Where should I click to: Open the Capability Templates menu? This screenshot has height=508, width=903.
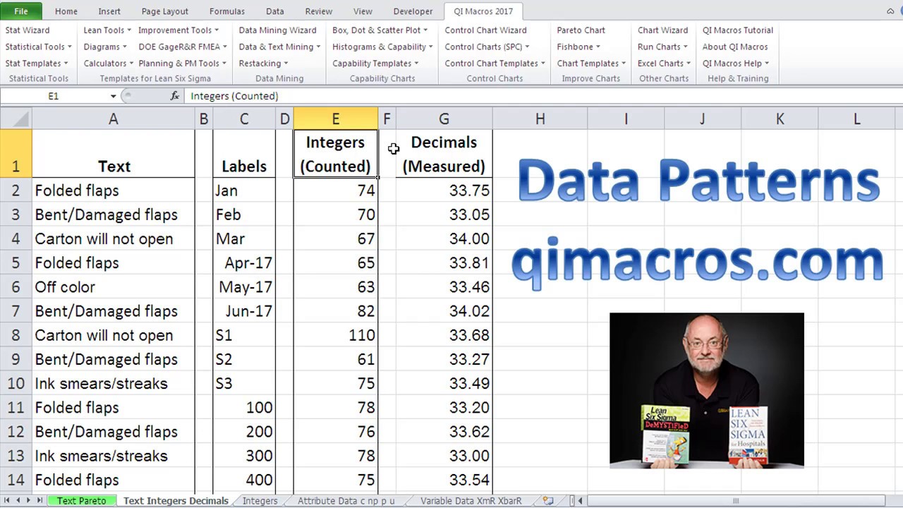pyautogui.click(x=375, y=64)
